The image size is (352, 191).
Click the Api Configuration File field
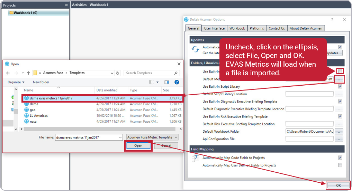pos(309,139)
